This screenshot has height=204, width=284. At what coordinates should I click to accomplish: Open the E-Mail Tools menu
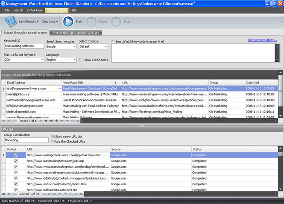35,10
